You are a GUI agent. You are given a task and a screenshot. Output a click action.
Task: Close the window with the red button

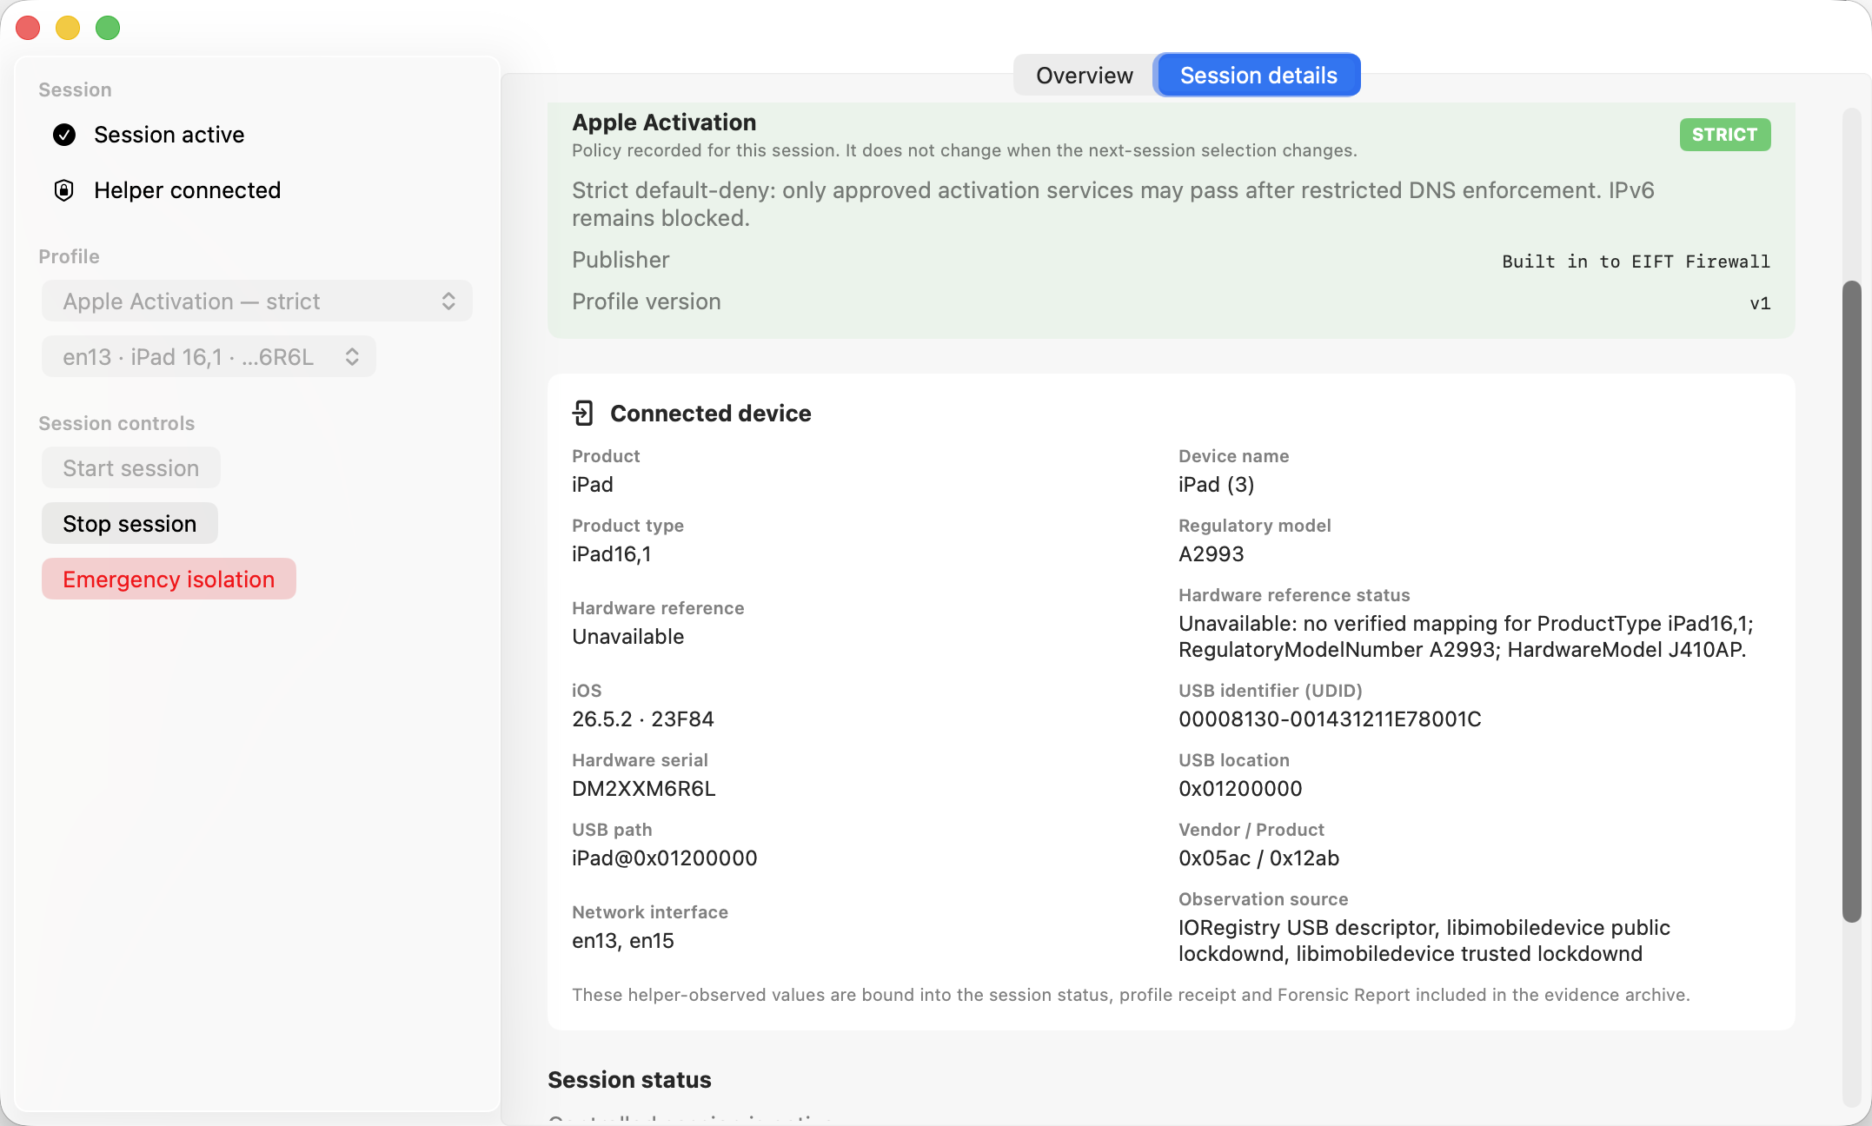[28, 28]
